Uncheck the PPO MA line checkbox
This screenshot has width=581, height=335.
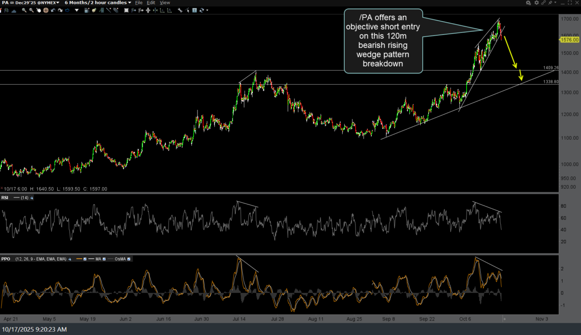105,259
